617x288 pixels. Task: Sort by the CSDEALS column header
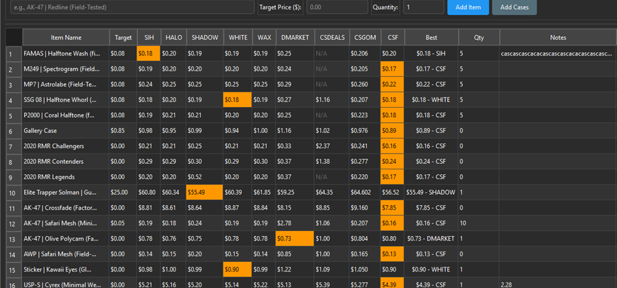coord(331,38)
